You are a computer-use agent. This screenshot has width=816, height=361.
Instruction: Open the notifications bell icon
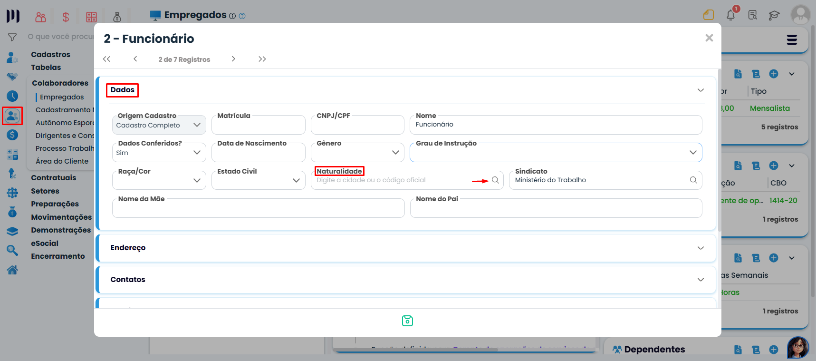730,15
